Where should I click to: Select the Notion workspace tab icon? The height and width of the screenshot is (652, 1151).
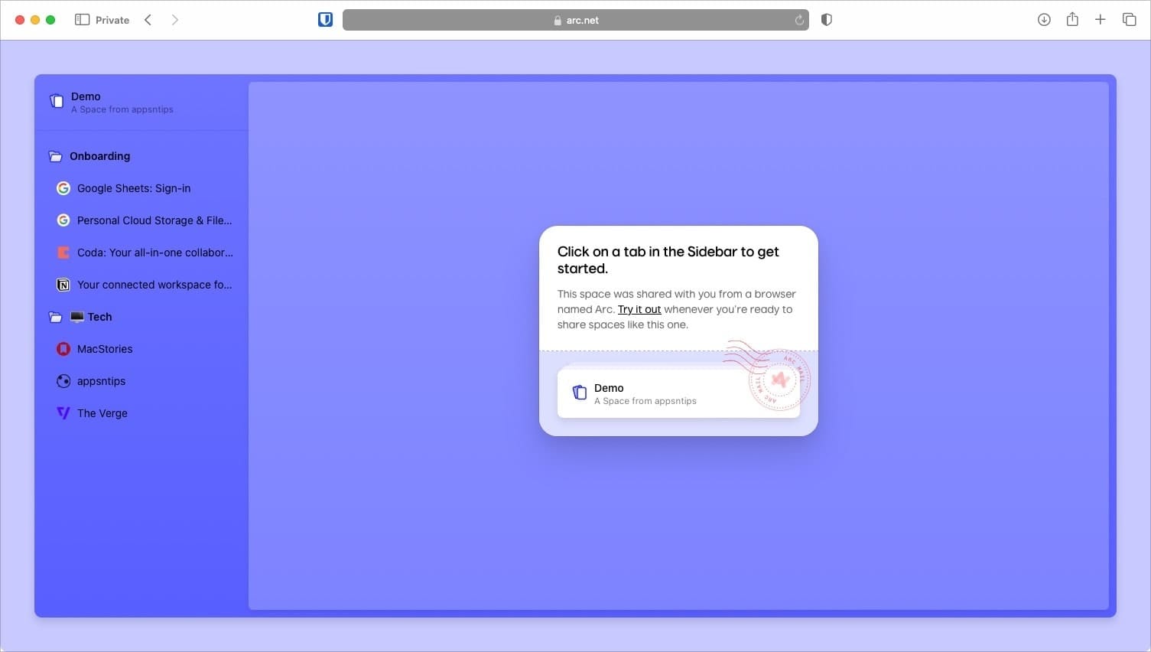pos(63,284)
